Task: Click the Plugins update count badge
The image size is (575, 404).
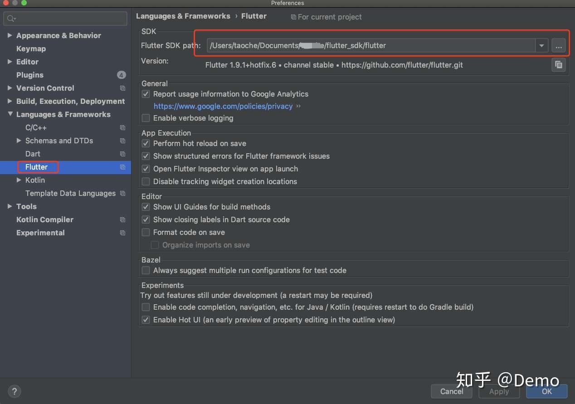Action: pos(121,75)
